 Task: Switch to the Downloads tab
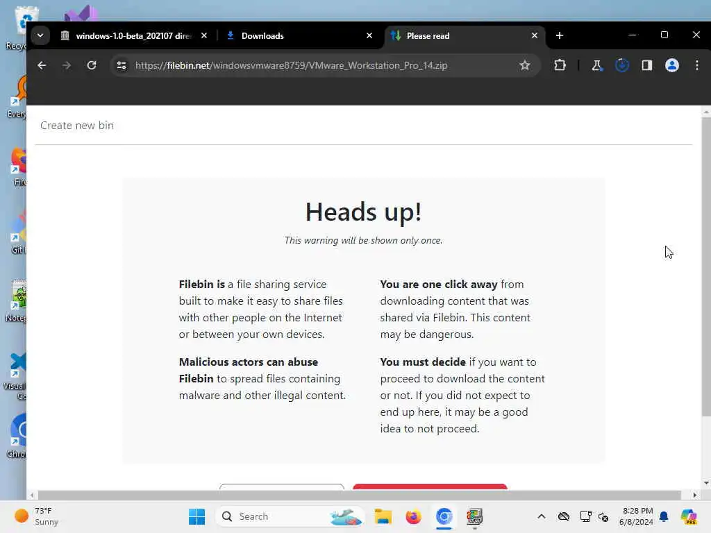point(299,36)
